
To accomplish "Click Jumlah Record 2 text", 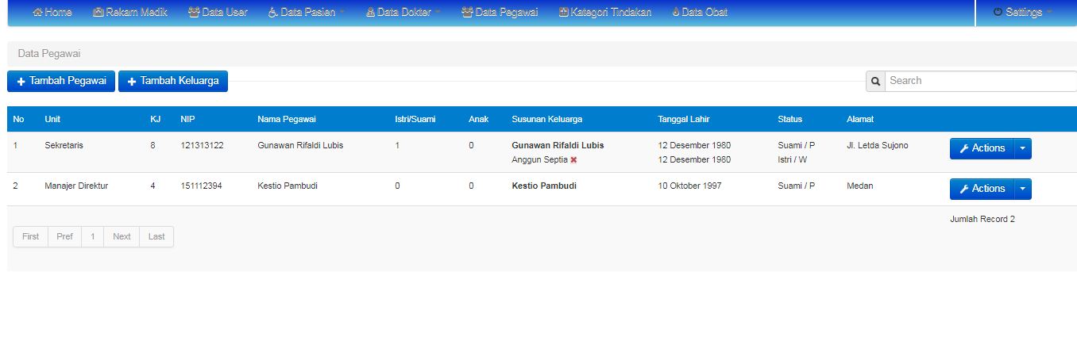I will coord(982,219).
